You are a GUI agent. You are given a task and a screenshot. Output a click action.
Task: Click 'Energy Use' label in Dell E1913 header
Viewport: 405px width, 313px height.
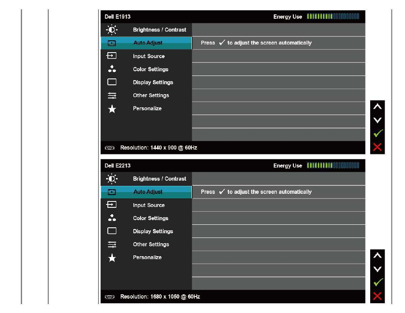coord(287,17)
